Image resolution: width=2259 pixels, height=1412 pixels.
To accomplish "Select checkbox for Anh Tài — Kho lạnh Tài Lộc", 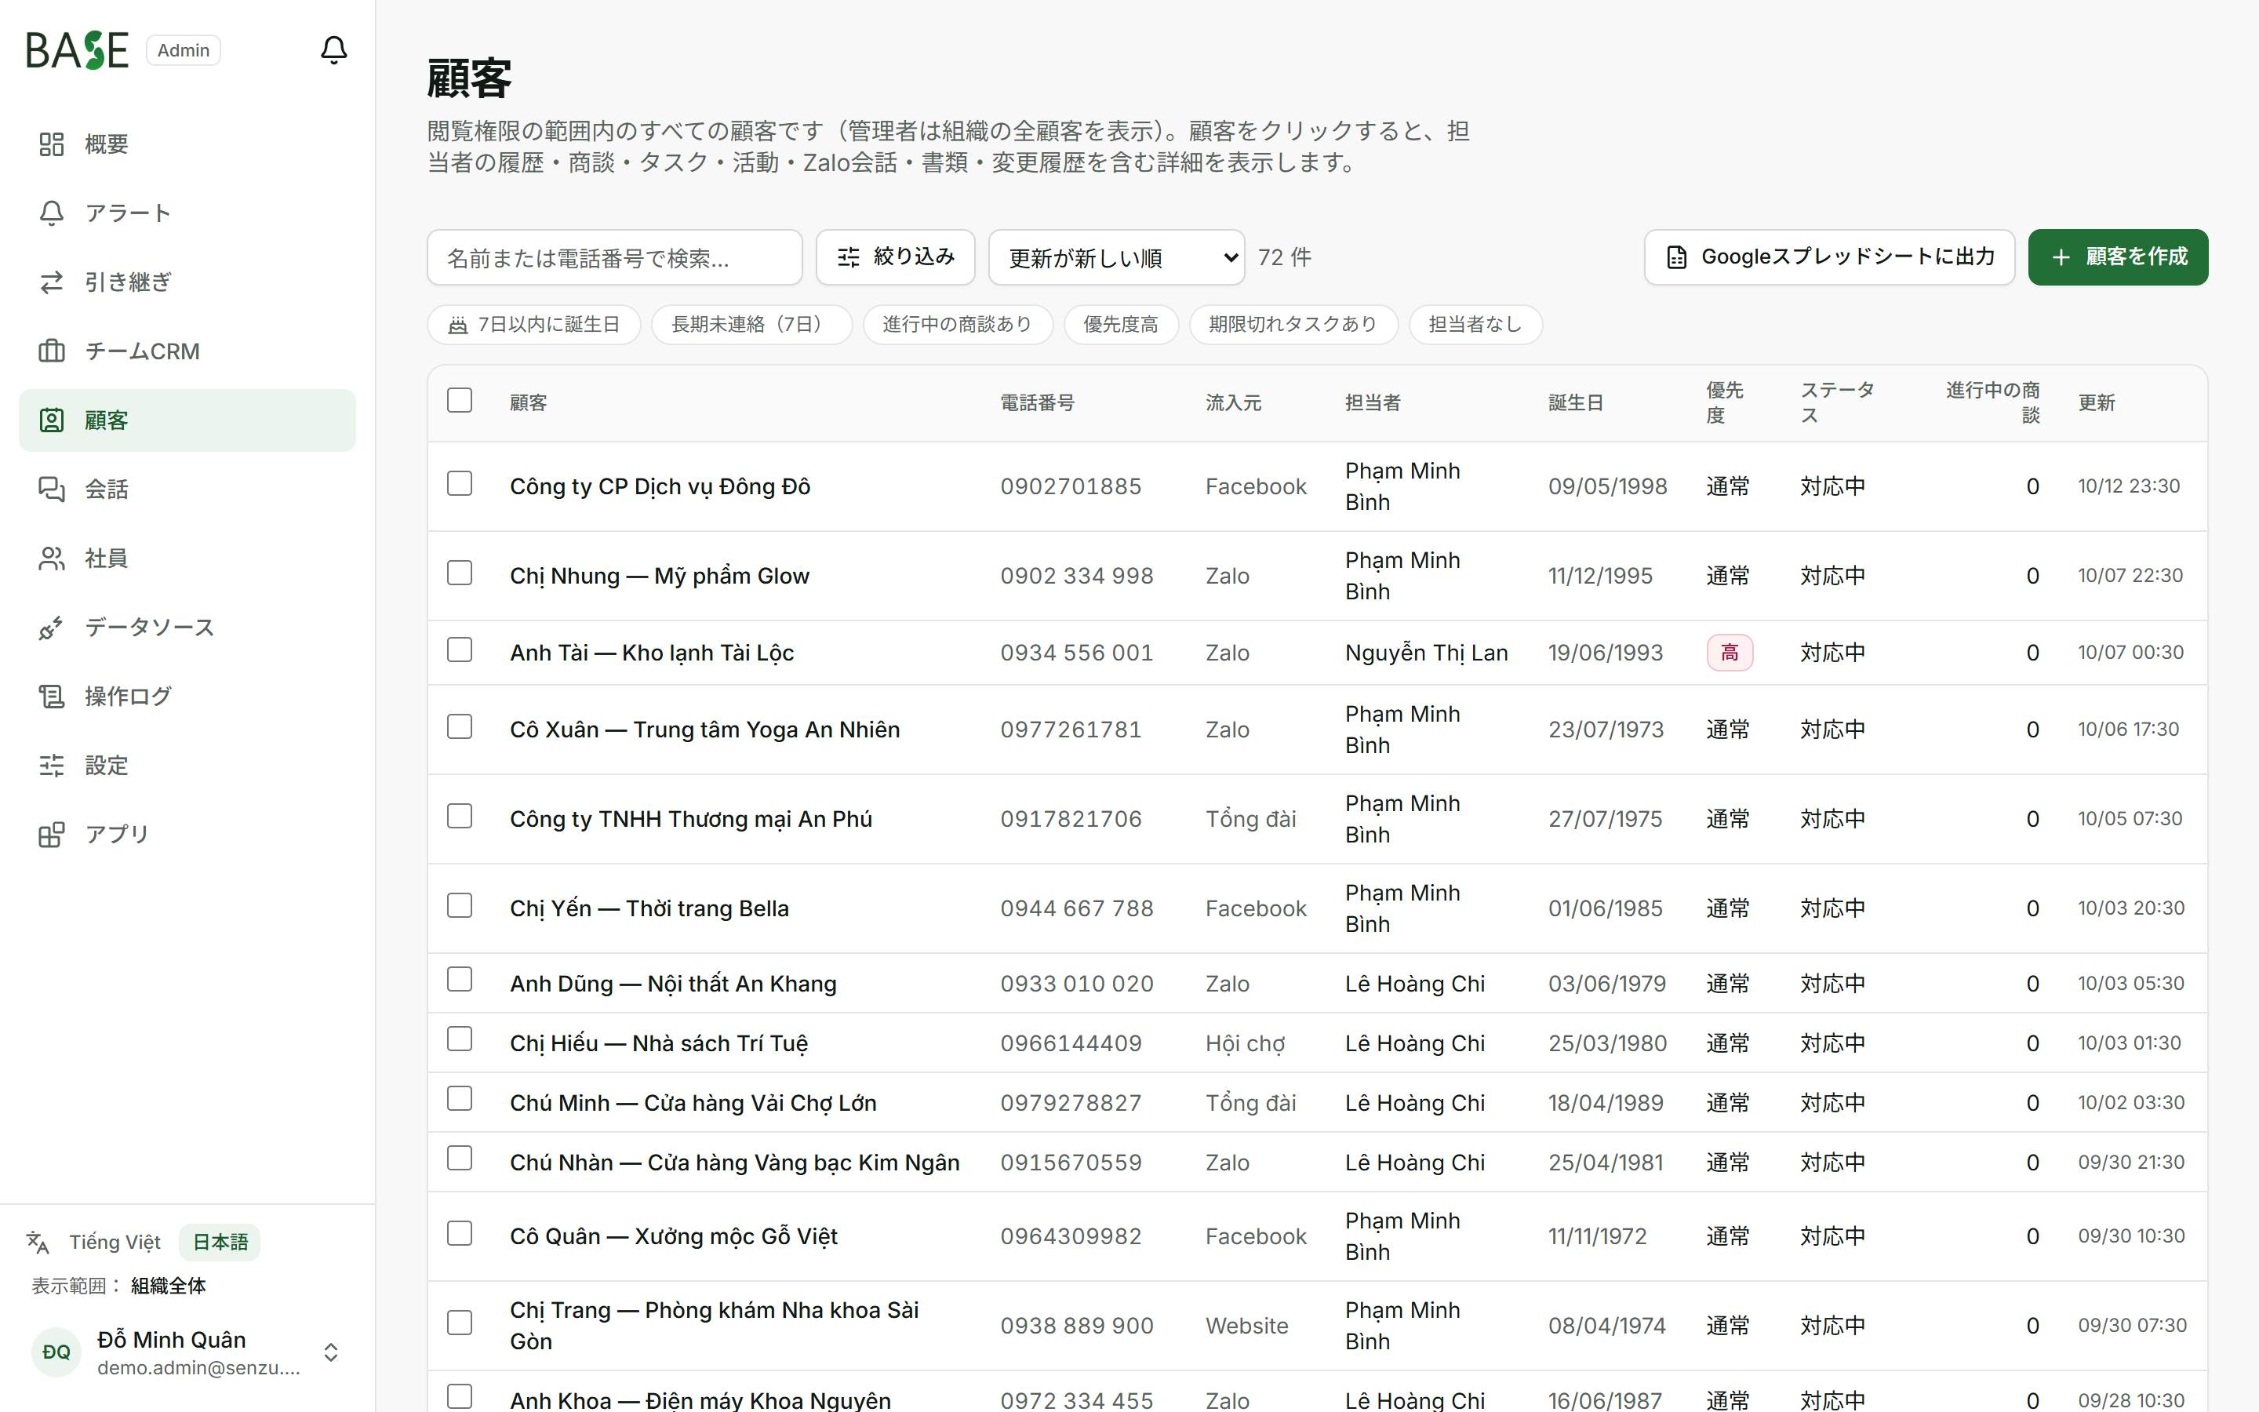I will click(460, 650).
